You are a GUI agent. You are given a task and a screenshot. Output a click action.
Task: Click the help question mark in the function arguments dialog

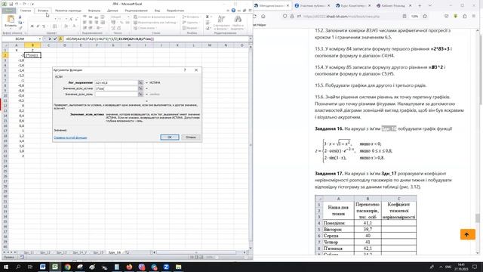[185, 70]
